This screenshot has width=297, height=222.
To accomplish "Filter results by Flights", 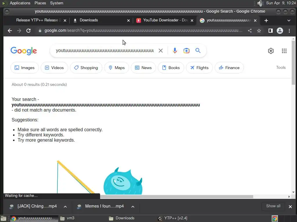I will 199,68.
